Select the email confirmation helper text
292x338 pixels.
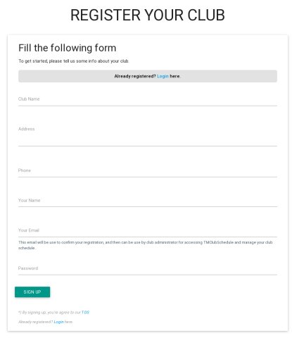point(146,245)
